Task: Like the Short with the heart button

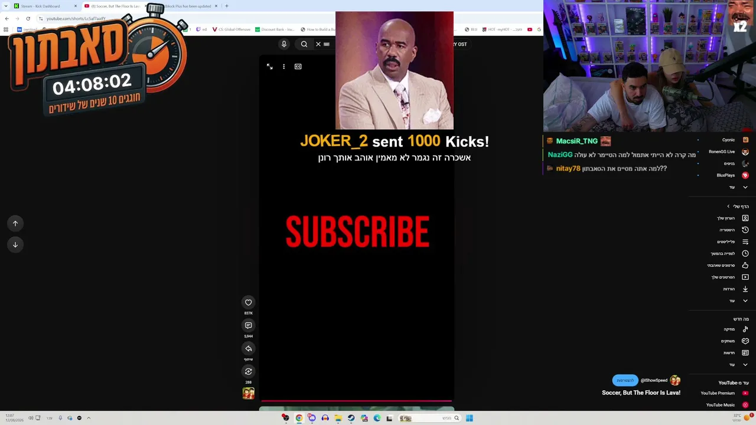Action: point(249,302)
